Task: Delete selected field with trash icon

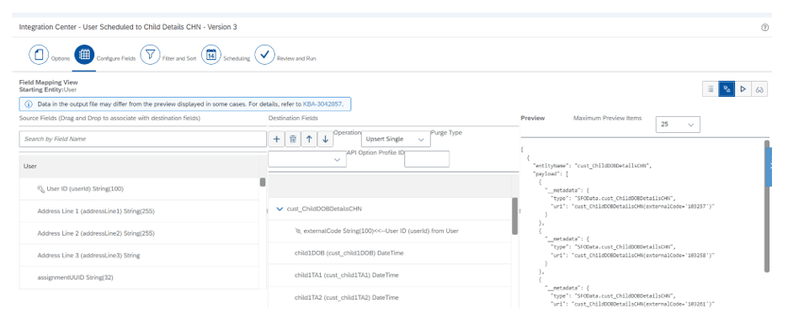Action: point(292,139)
